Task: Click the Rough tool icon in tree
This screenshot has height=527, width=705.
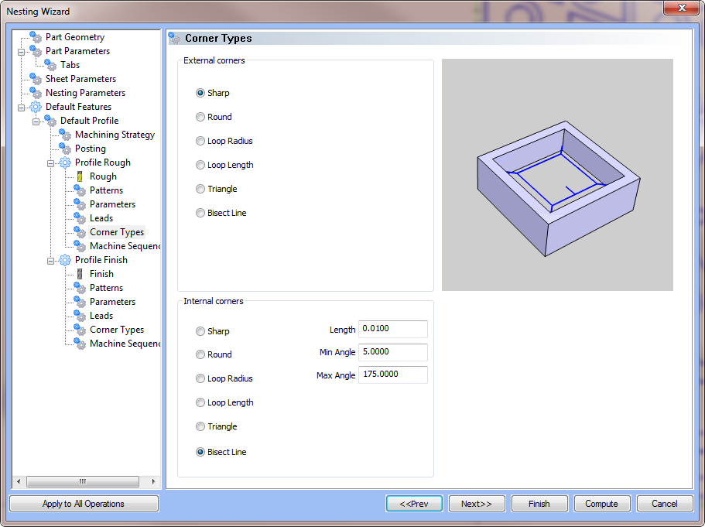Action: point(80,176)
